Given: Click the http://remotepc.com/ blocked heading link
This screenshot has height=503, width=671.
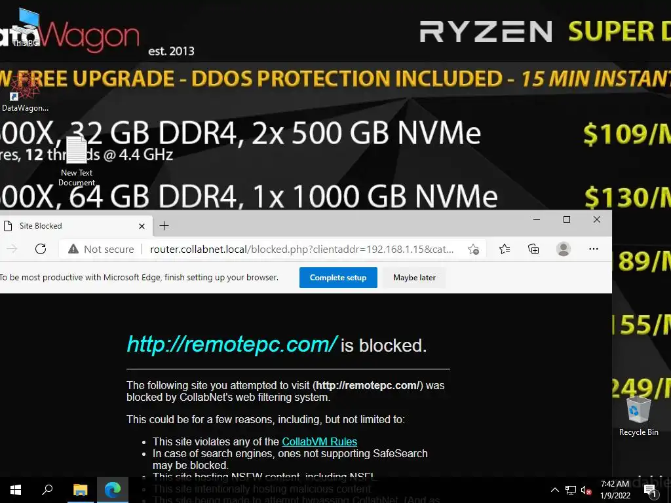Looking at the screenshot, I should pyautogui.click(x=233, y=345).
